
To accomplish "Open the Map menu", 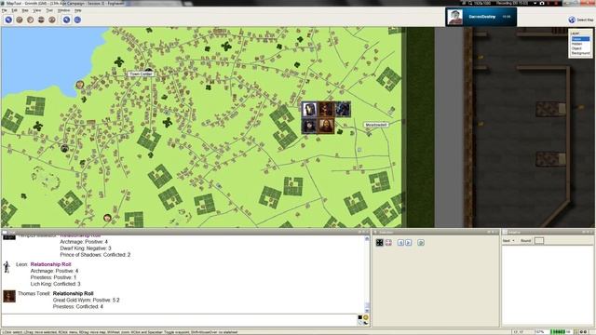I will click(25, 10).
